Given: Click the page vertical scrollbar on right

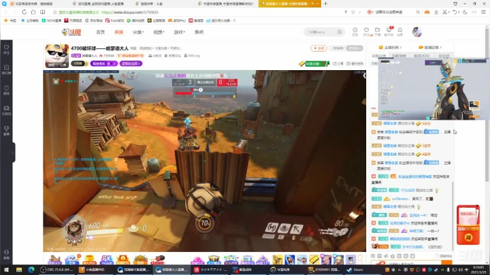Looking at the screenshot, I should [487, 103].
